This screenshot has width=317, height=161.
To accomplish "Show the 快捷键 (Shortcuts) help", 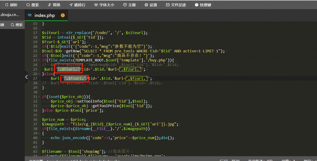I will point(203,5).
